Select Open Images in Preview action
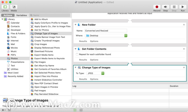 tap(46, 87)
